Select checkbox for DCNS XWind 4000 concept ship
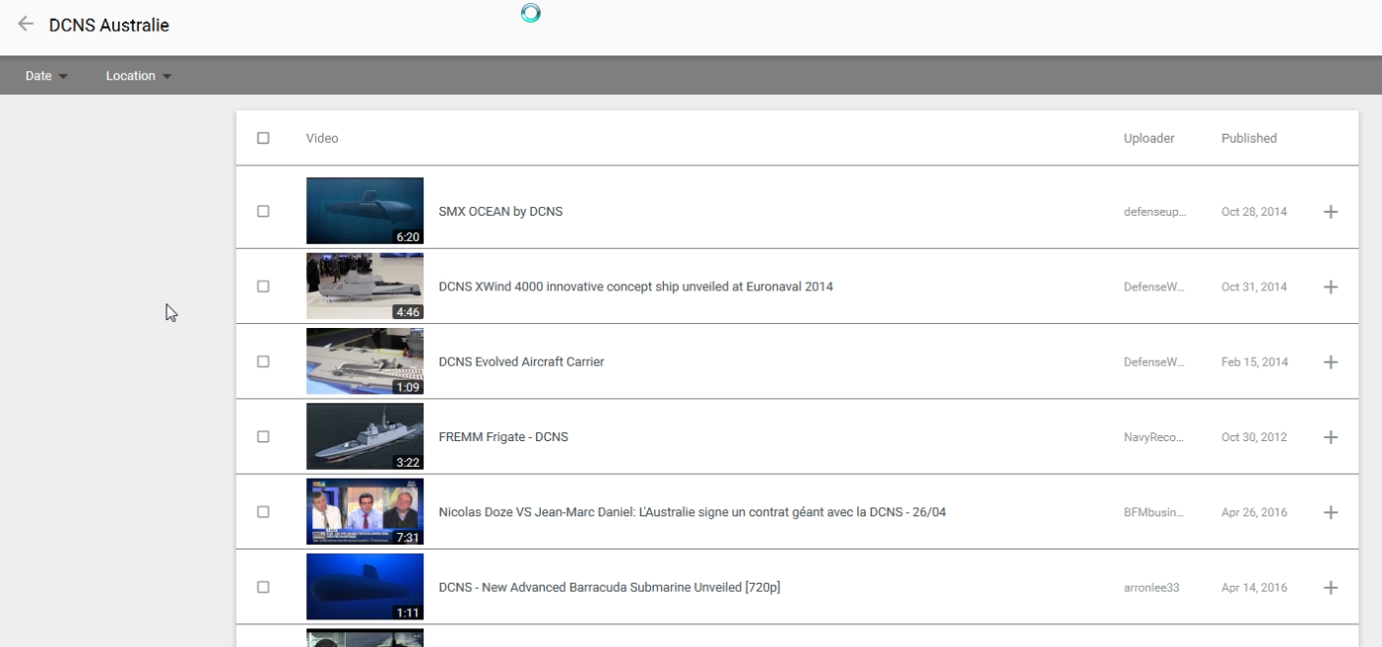Image resolution: width=1382 pixels, height=647 pixels. (x=263, y=287)
